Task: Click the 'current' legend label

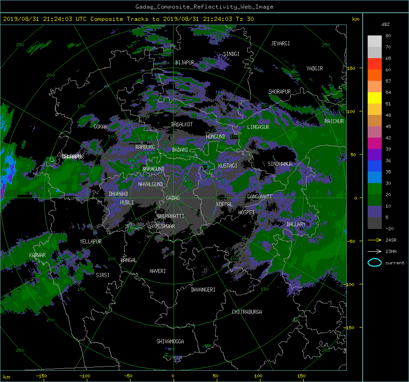Action: coord(395,263)
